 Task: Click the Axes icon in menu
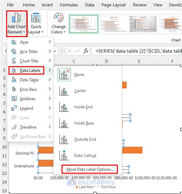click(14, 42)
